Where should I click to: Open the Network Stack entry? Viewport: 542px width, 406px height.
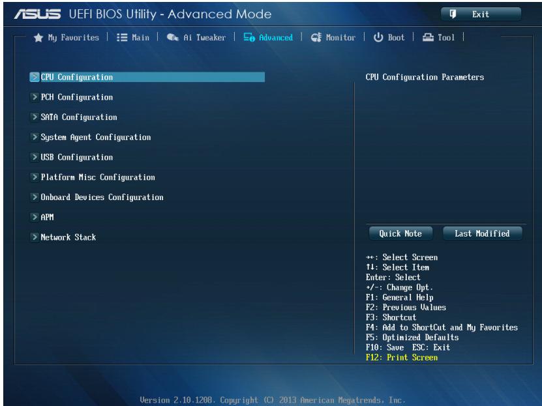pos(68,237)
